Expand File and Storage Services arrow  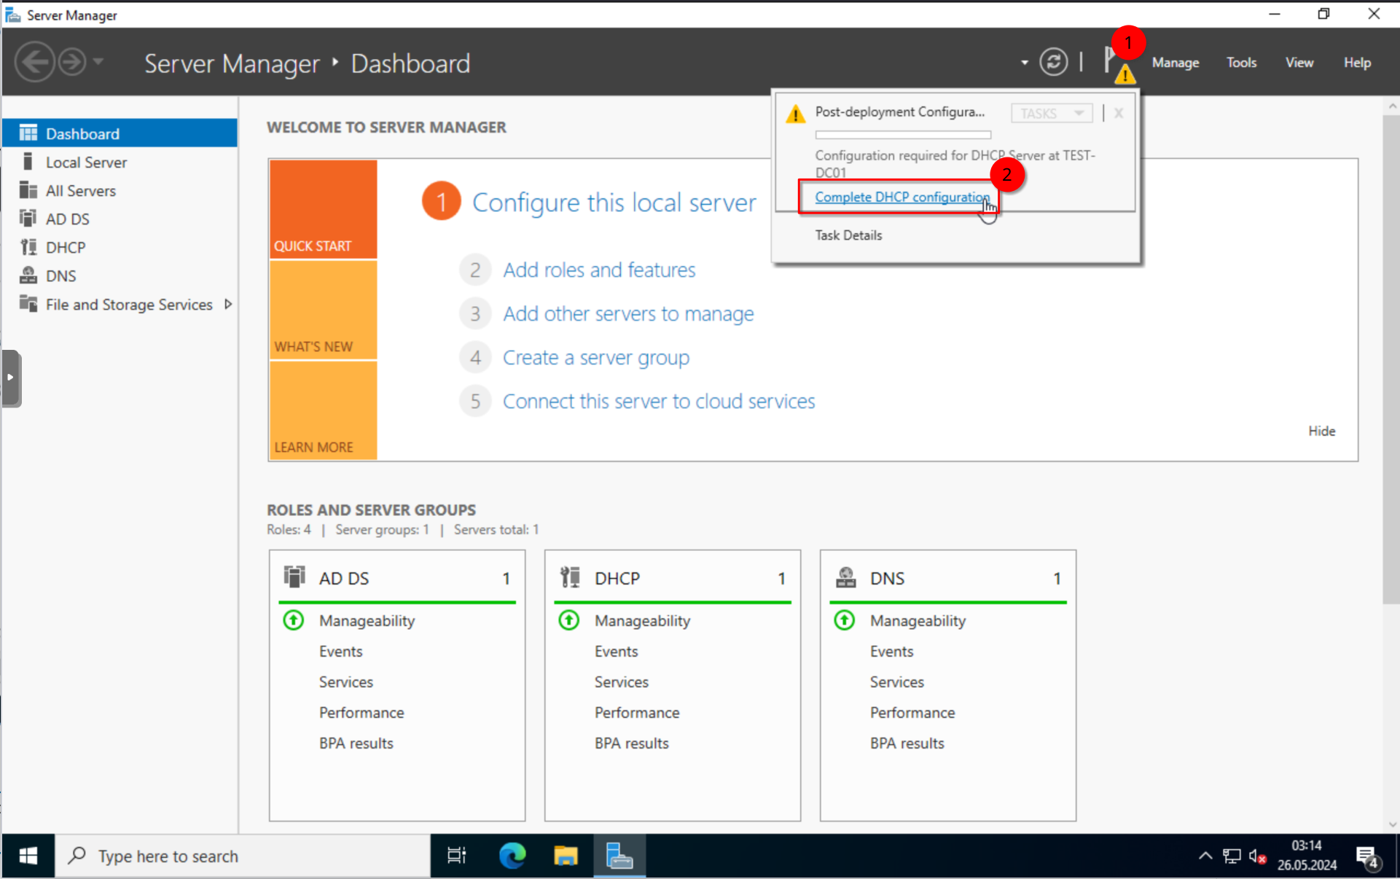228,304
